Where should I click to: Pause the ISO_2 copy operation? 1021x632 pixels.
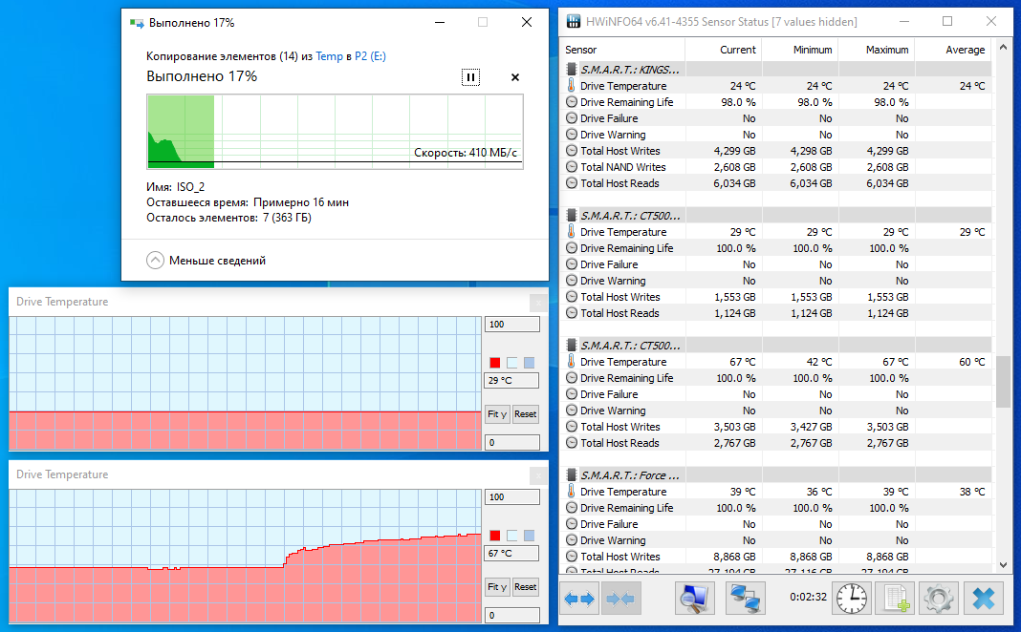point(470,77)
